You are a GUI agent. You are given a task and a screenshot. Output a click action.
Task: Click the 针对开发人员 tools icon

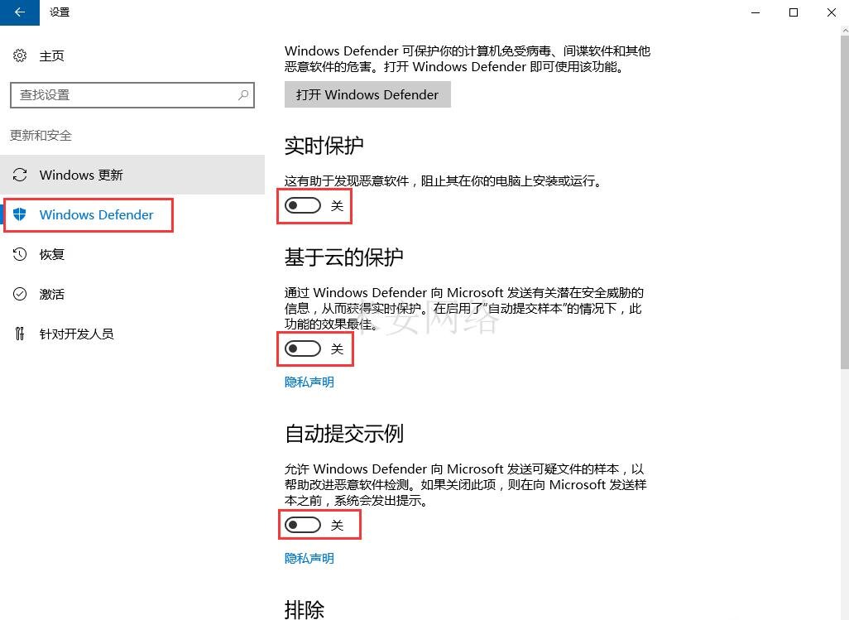point(20,334)
